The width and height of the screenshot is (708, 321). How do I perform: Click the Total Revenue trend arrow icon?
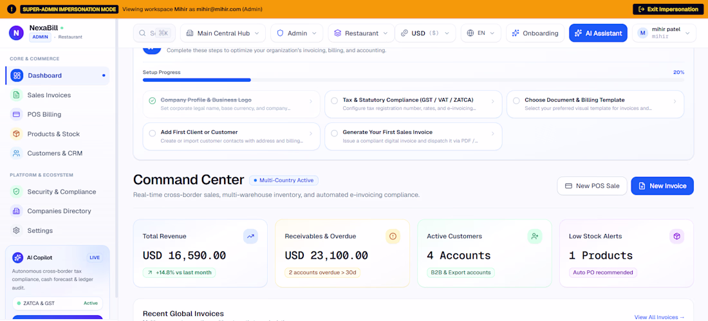click(250, 236)
